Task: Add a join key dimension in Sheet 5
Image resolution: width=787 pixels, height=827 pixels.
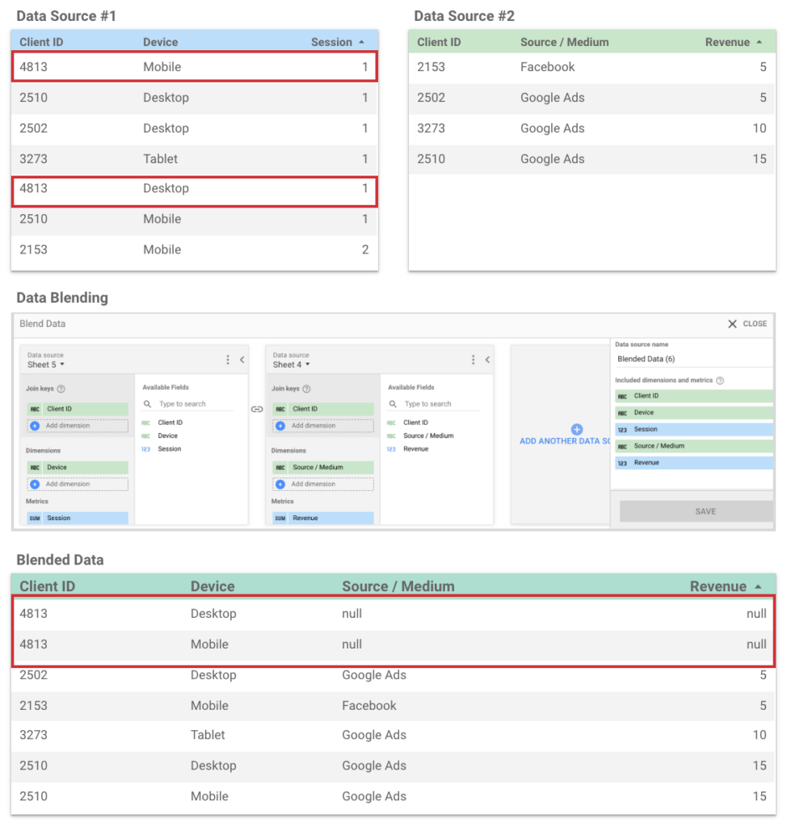Action: (78, 426)
